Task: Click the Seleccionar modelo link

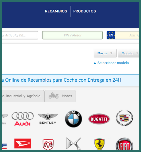Action: pos(113,63)
